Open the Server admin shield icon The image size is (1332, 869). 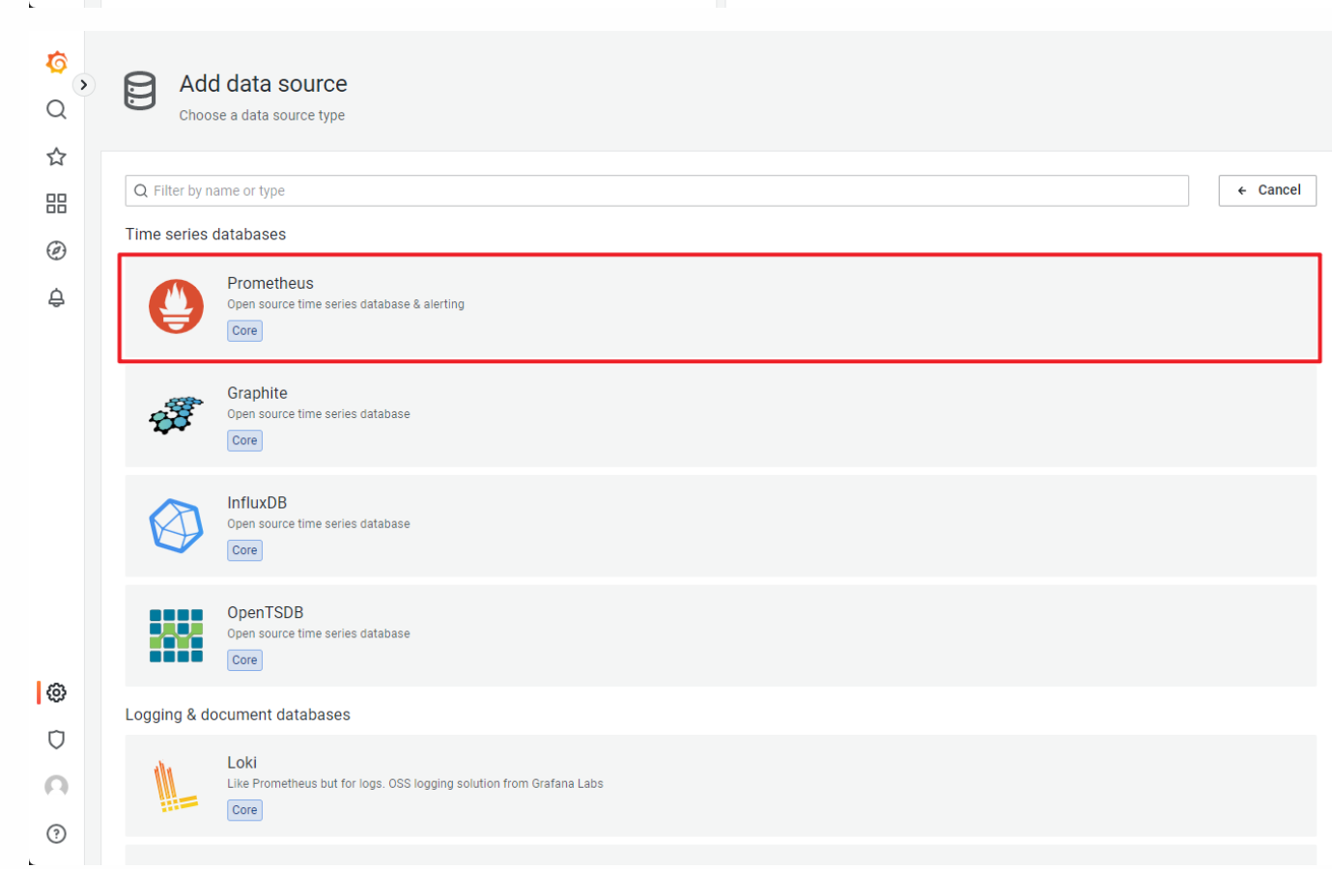coord(57,740)
